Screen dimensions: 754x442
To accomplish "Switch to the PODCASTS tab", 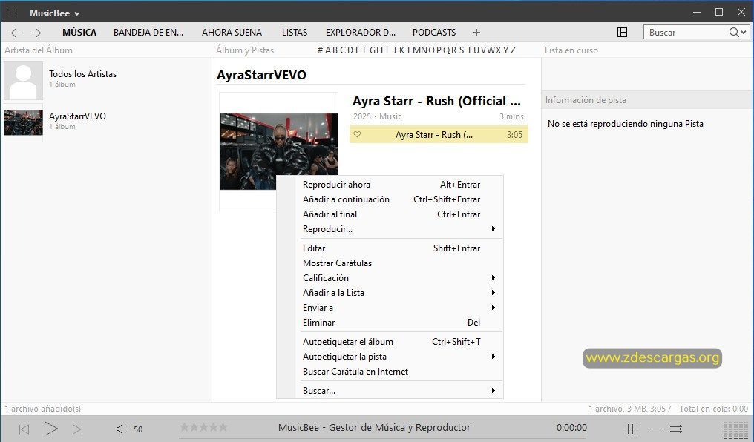I will coord(433,32).
